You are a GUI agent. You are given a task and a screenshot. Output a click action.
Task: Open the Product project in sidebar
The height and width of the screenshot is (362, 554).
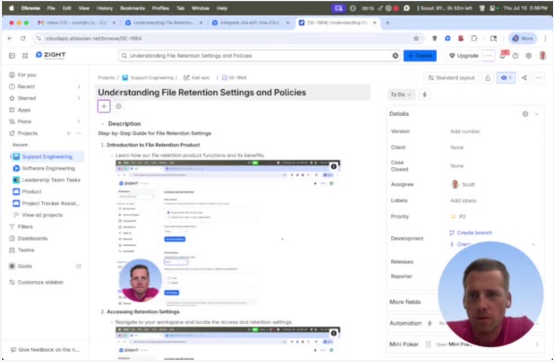pos(32,192)
